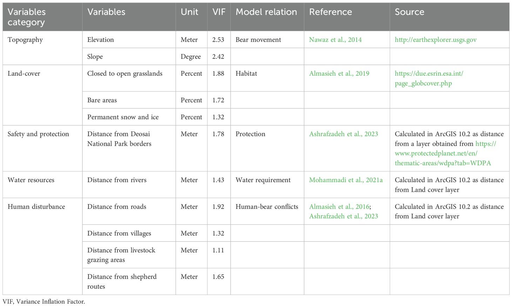This screenshot has width=512, height=307.
Task: Click the Model relation column header
Action: pos(266,12)
